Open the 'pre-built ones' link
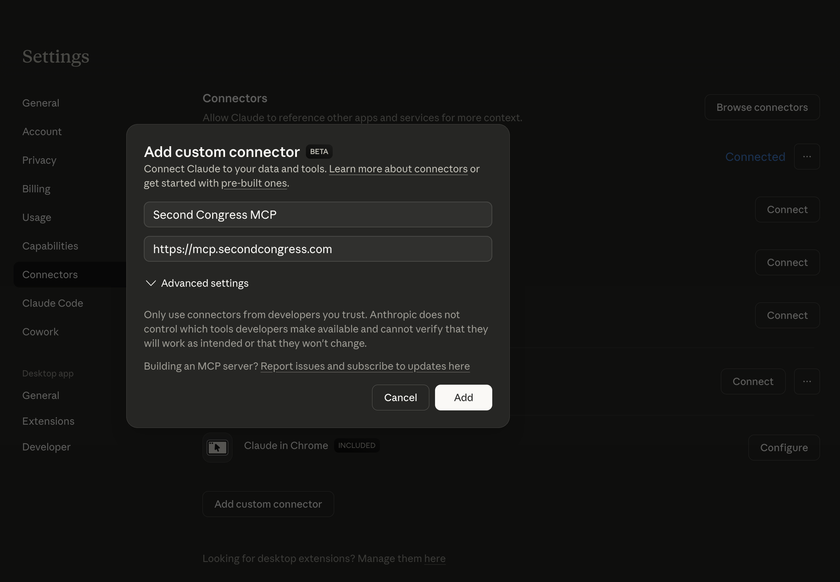Screen dimensions: 840x582 254,183
